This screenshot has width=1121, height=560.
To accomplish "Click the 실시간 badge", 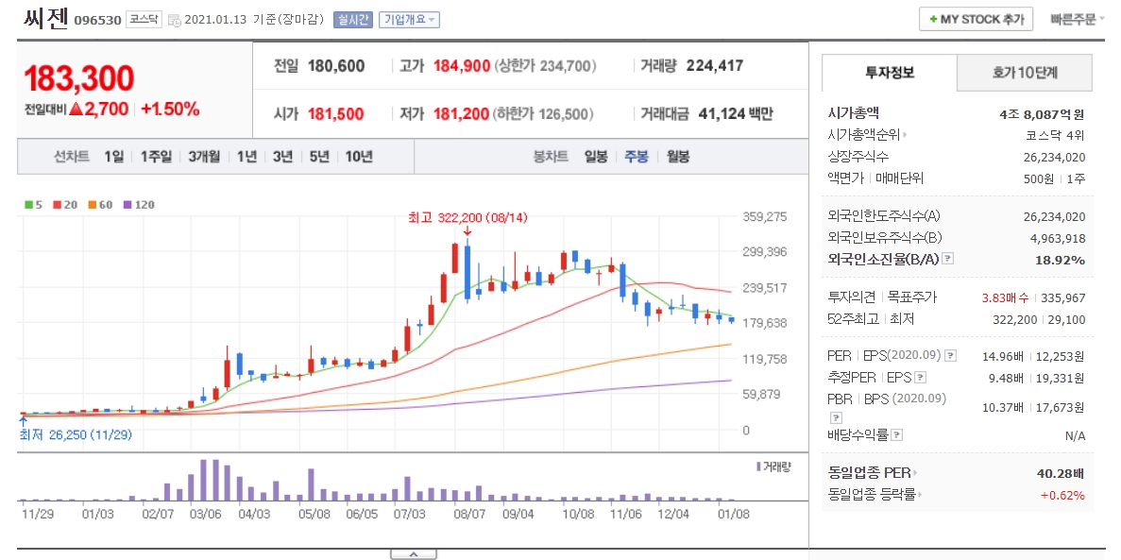I will pos(353,19).
